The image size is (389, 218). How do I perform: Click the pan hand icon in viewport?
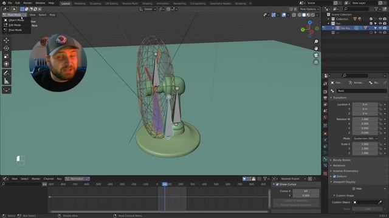(316, 48)
